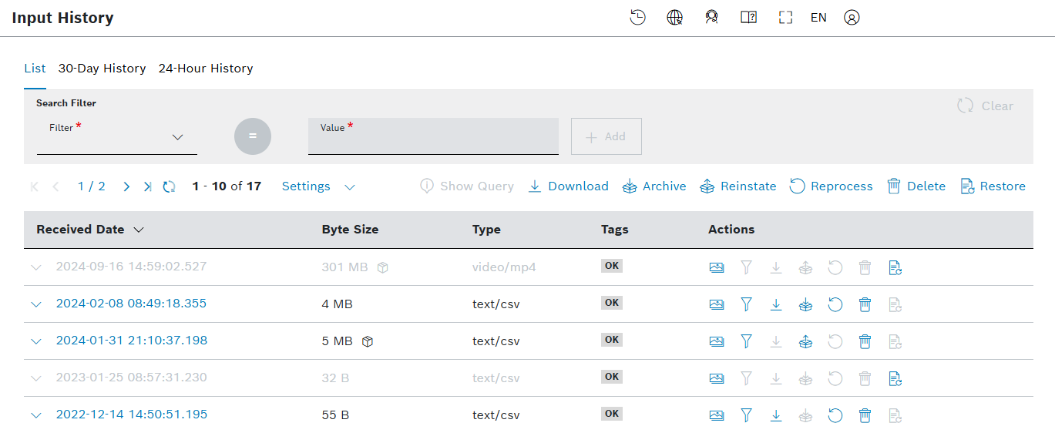Open the 2024-01-31 21:10:37.198 entry link
The width and height of the screenshot is (1055, 433).
pyautogui.click(x=132, y=341)
